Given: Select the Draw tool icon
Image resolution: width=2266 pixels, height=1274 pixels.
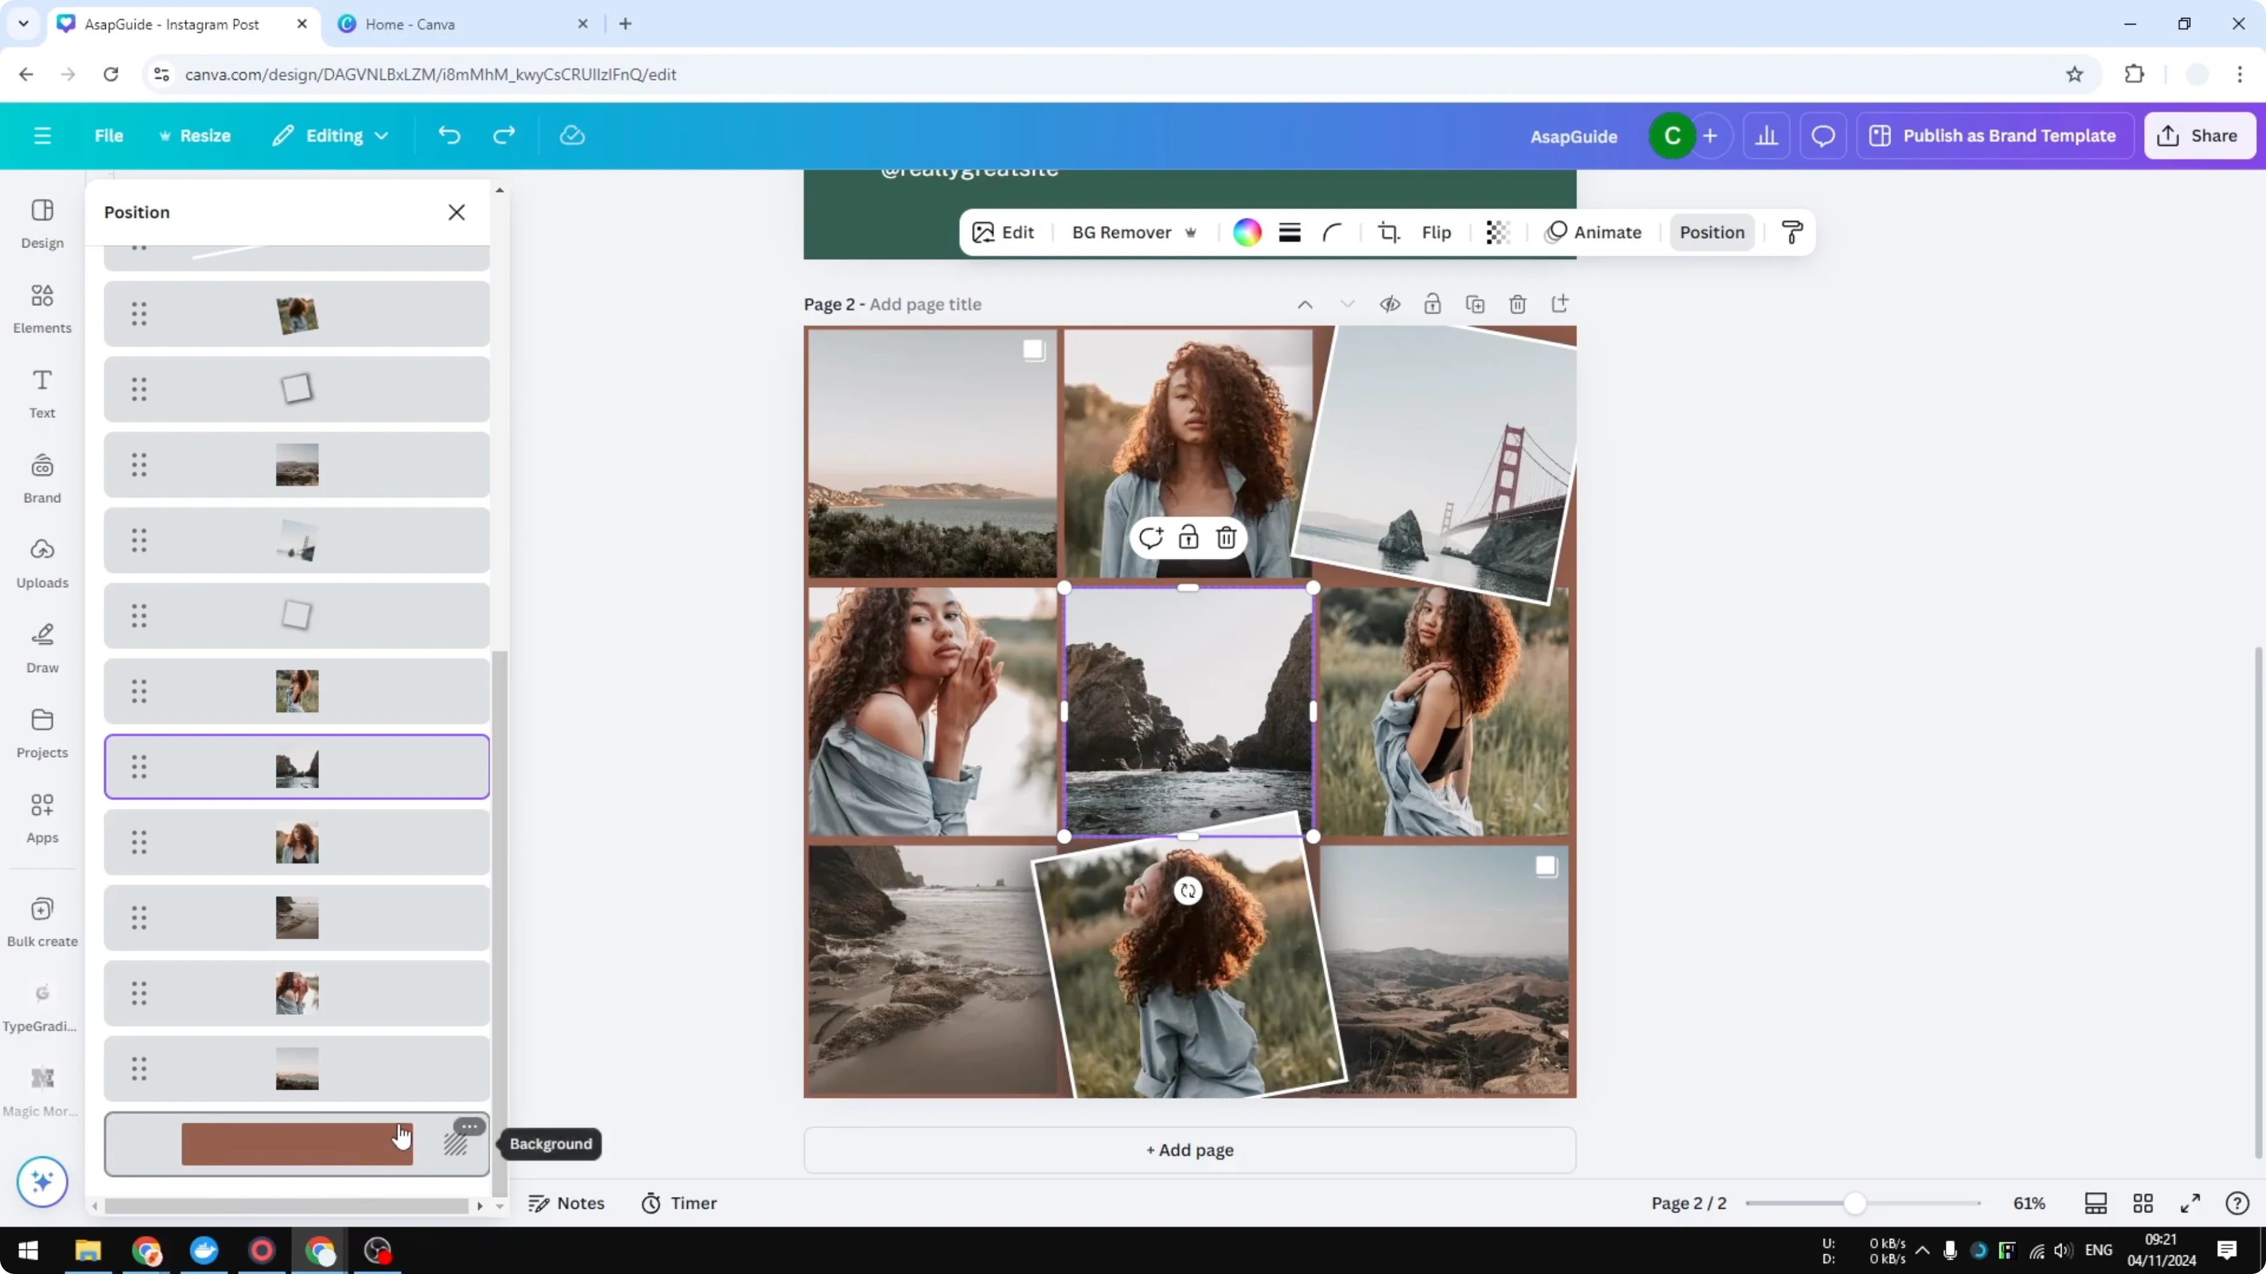Looking at the screenshot, I should (x=41, y=646).
